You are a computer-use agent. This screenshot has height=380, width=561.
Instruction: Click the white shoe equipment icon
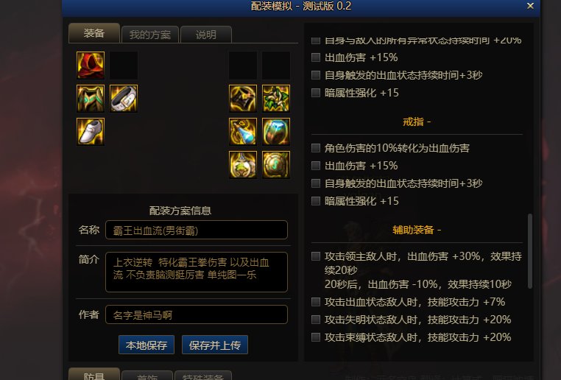click(91, 132)
